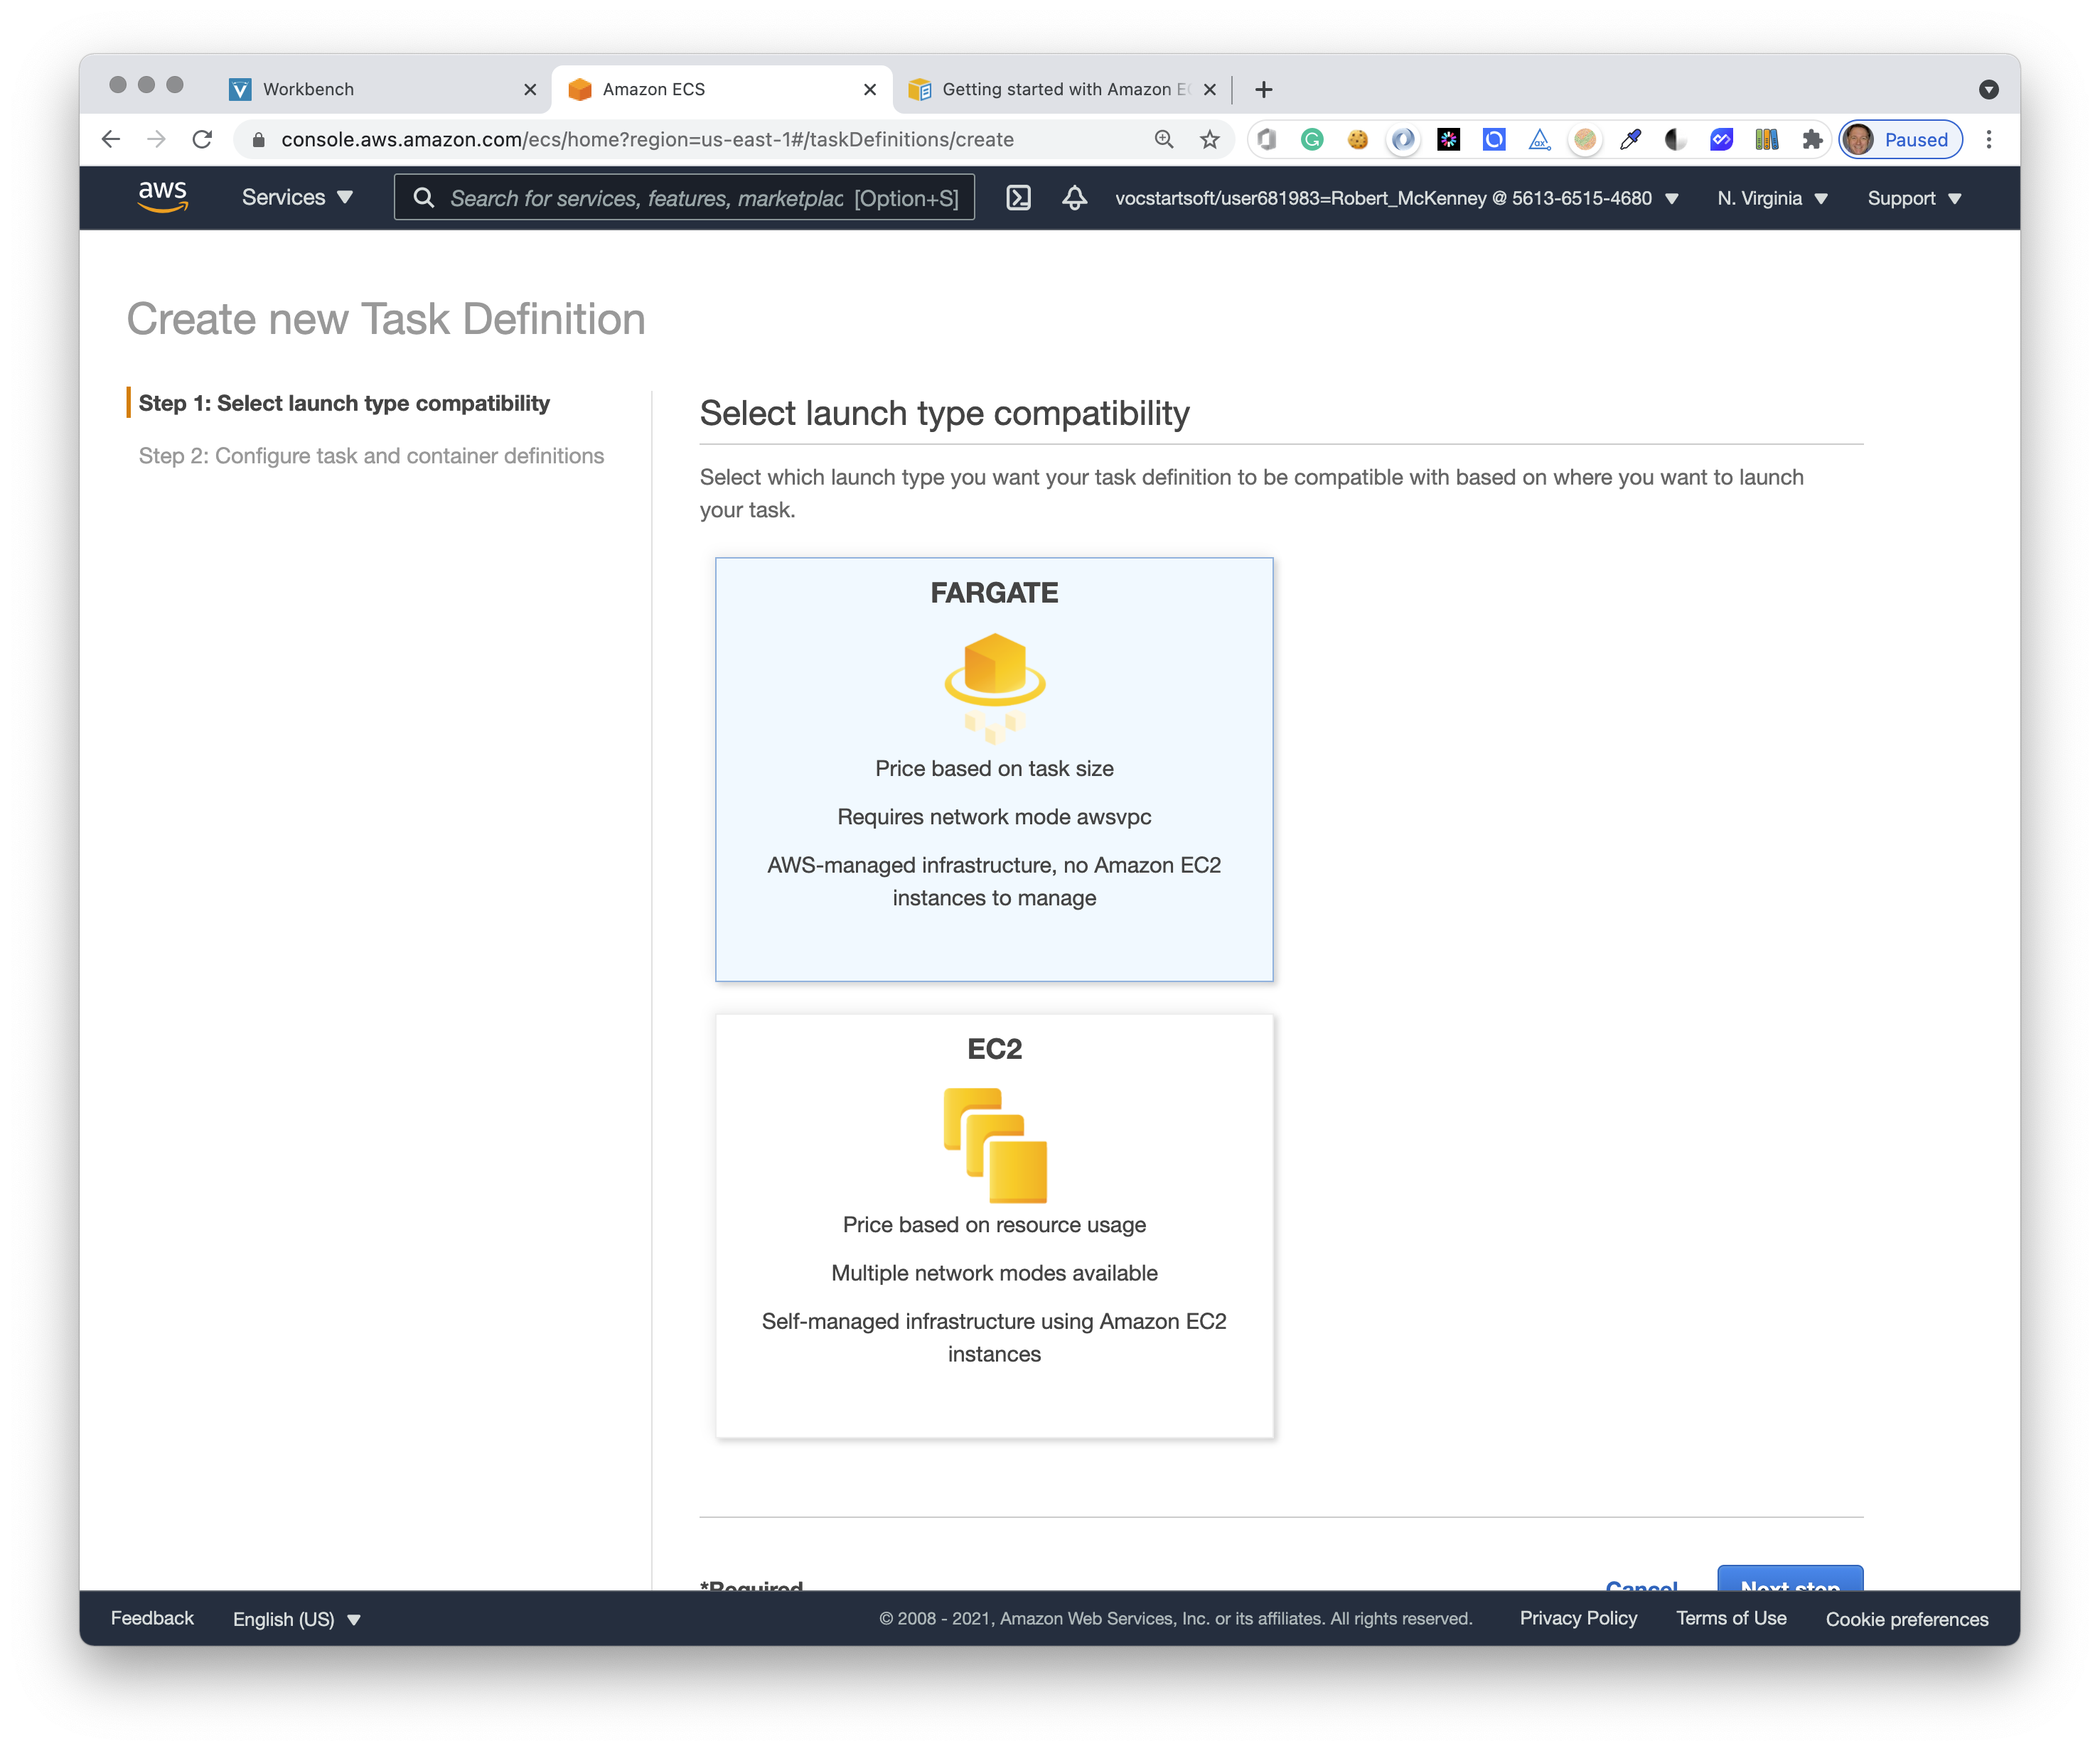The width and height of the screenshot is (2100, 1751).
Task: Bookmark this page with the star icon
Action: pyautogui.click(x=1209, y=139)
